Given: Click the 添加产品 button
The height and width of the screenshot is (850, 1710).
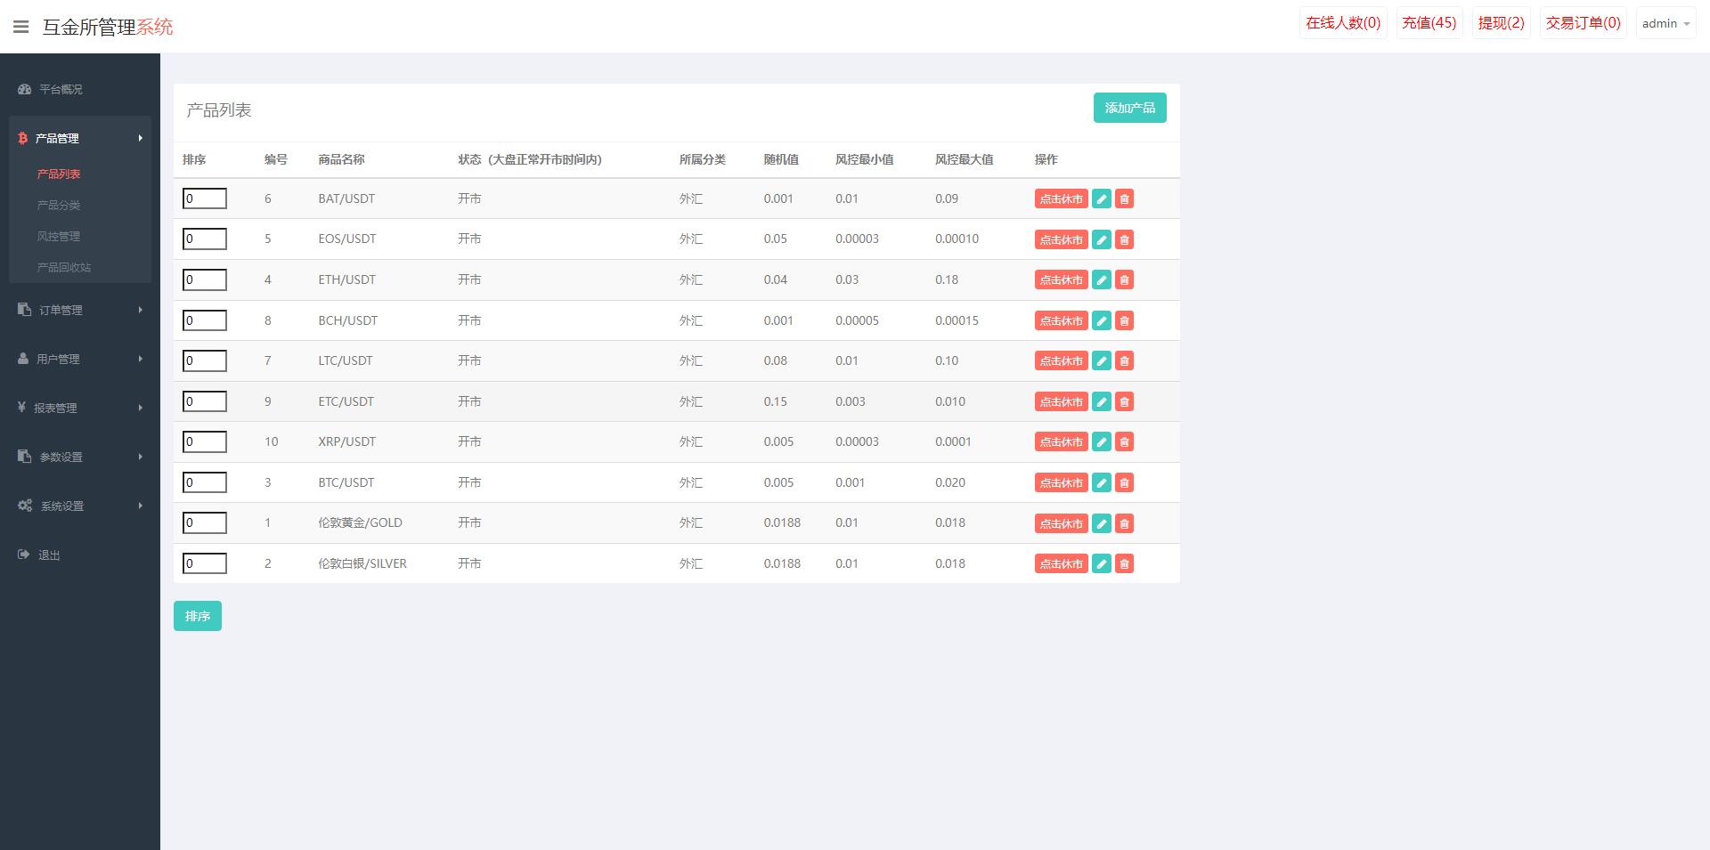Looking at the screenshot, I should 1129,108.
